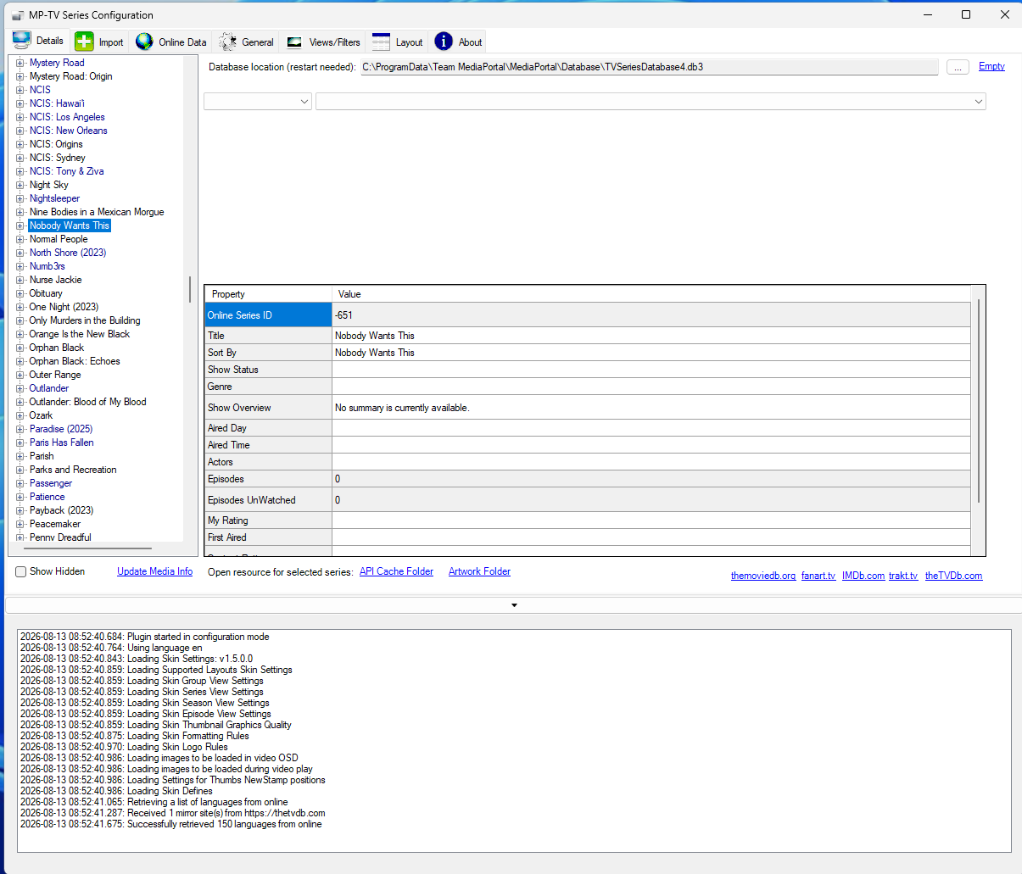Click the series tree horizontal scrollbar
Viewport: 1022px width, 874px height.
87,548
